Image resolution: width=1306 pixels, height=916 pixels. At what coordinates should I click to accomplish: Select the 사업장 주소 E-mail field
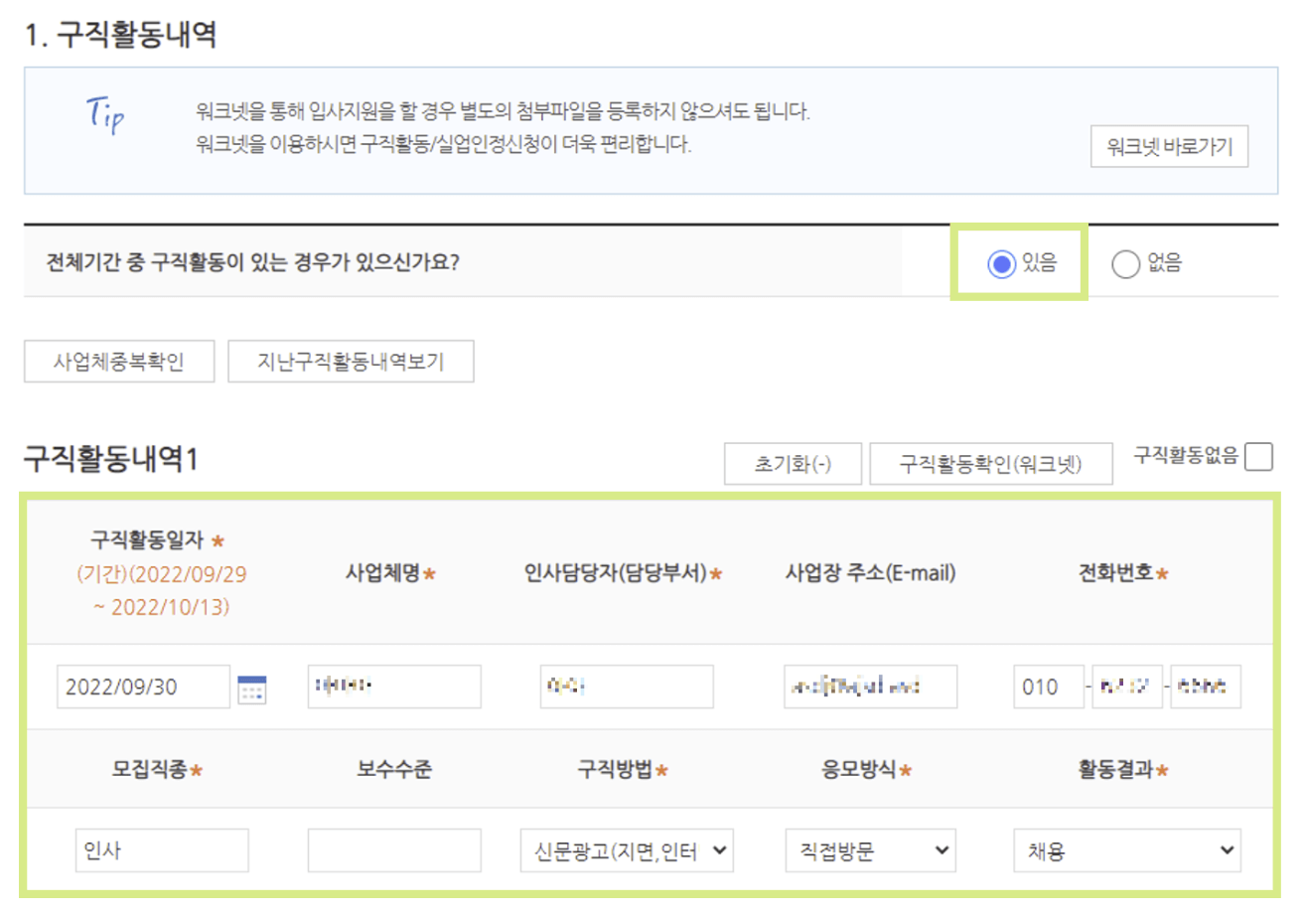tap(870, 687)
